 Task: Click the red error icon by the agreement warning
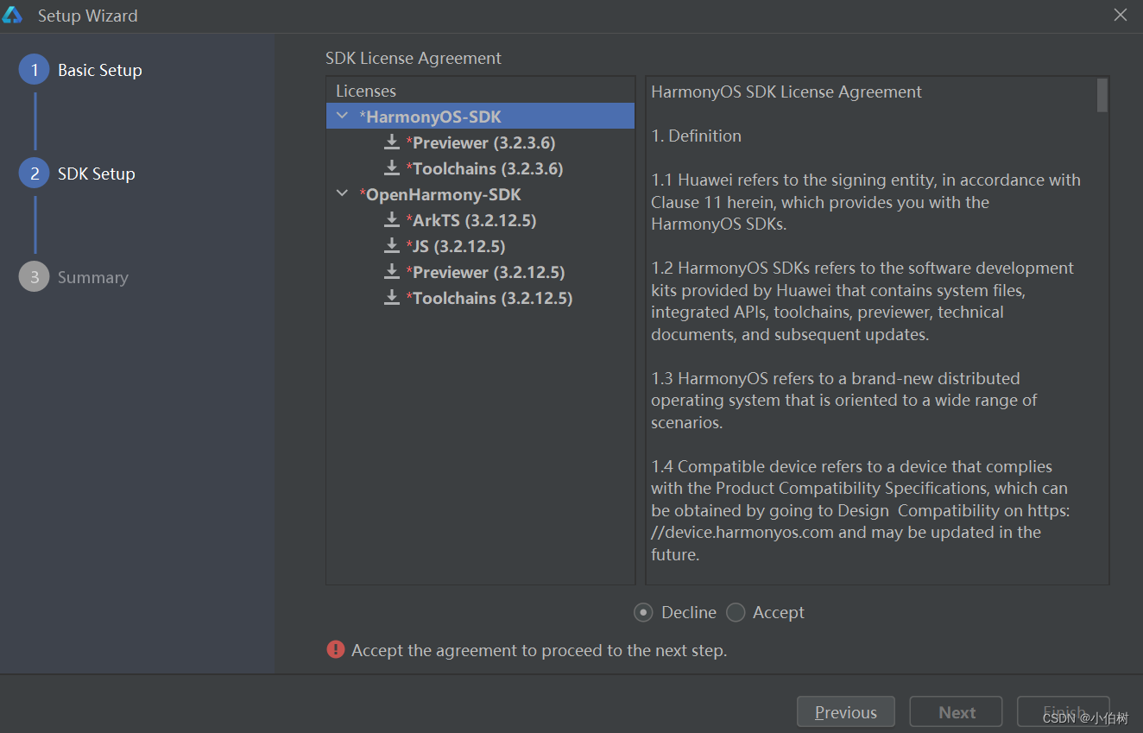(336, 650)
